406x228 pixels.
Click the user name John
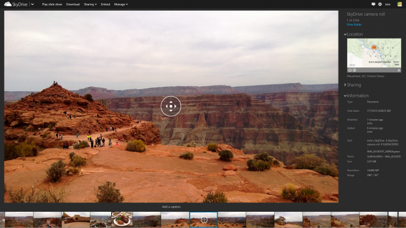(x=388, y=4)
